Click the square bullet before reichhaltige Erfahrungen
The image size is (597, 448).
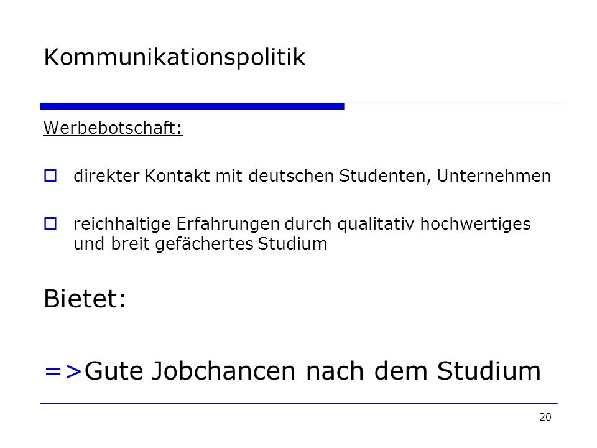50,223
